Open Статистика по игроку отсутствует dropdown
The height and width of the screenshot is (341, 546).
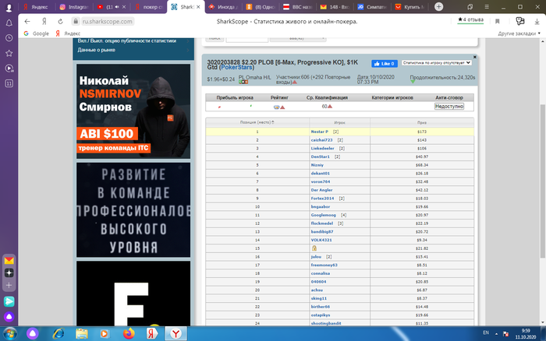pyautogui.click(x=437, y=63)
